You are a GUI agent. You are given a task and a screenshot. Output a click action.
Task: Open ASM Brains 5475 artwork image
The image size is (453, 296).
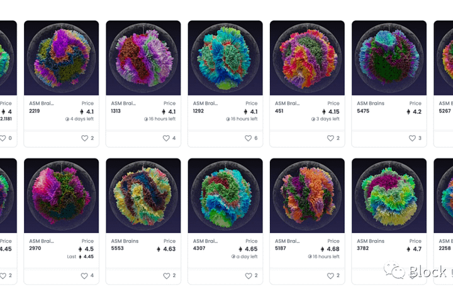389,58
